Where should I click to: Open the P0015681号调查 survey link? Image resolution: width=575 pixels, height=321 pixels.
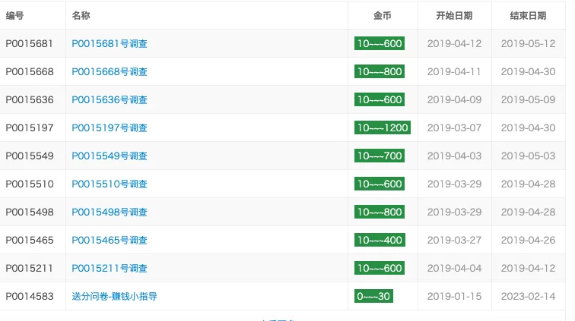tap(110, 44)
